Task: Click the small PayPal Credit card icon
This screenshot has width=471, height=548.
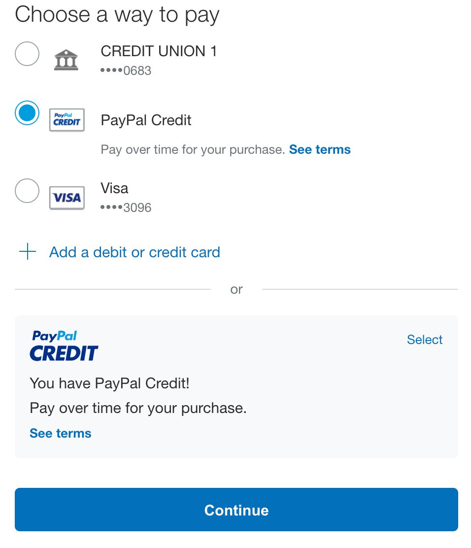Action: click(x=67, y=120)
